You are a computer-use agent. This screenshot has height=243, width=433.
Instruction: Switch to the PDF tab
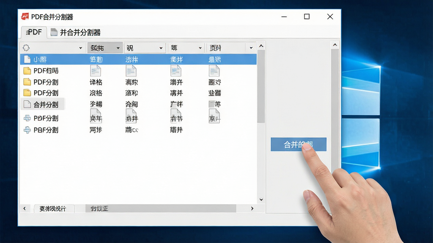(x=34, y=32)
